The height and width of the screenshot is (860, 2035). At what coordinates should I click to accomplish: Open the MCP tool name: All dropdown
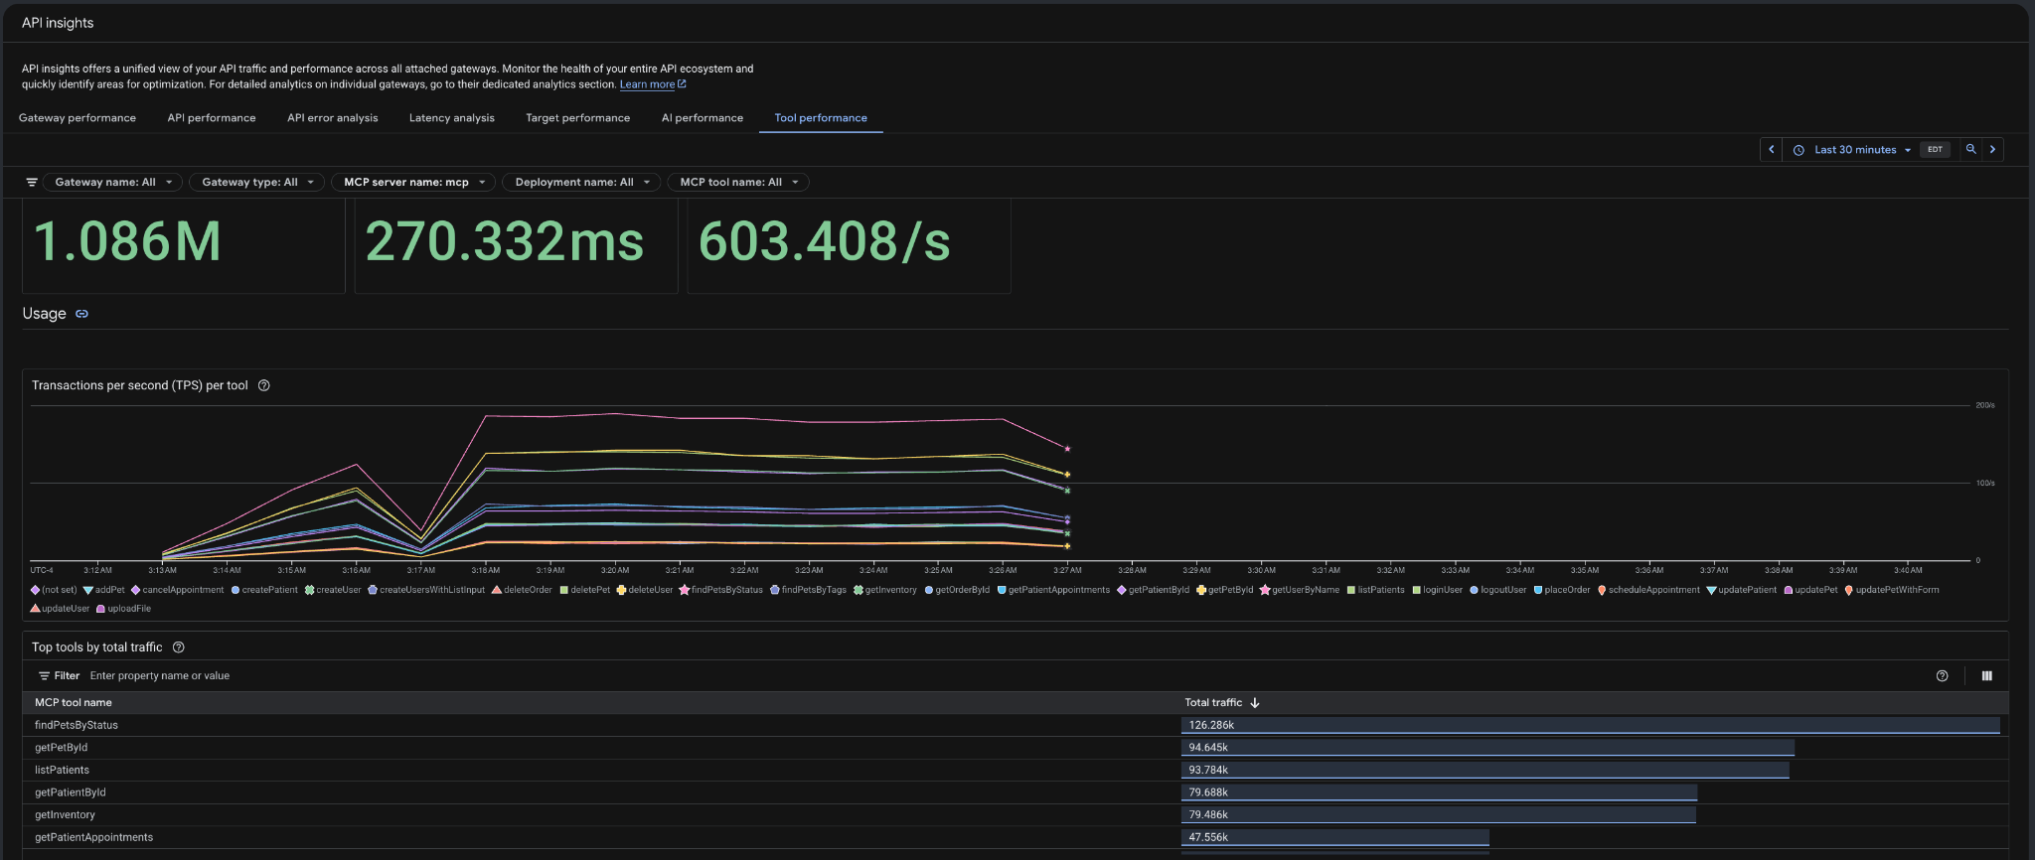(738, 183)
